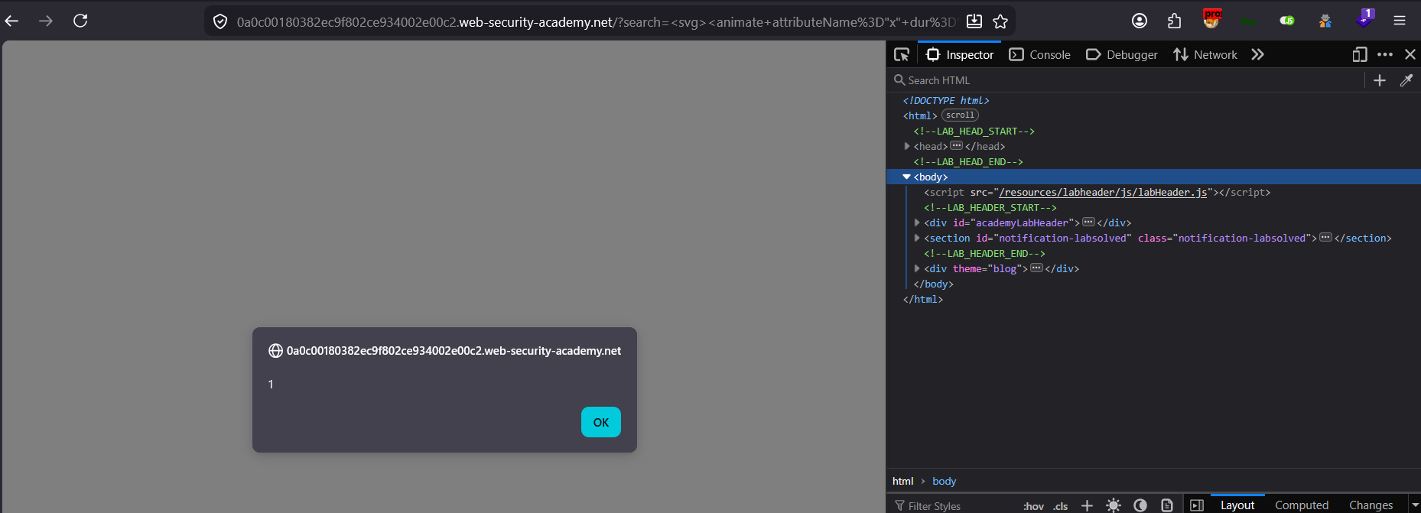This screenshot has width=1421, height=513.
Task: Click the ellipsis badge inside head element
Action: [956, 145]
